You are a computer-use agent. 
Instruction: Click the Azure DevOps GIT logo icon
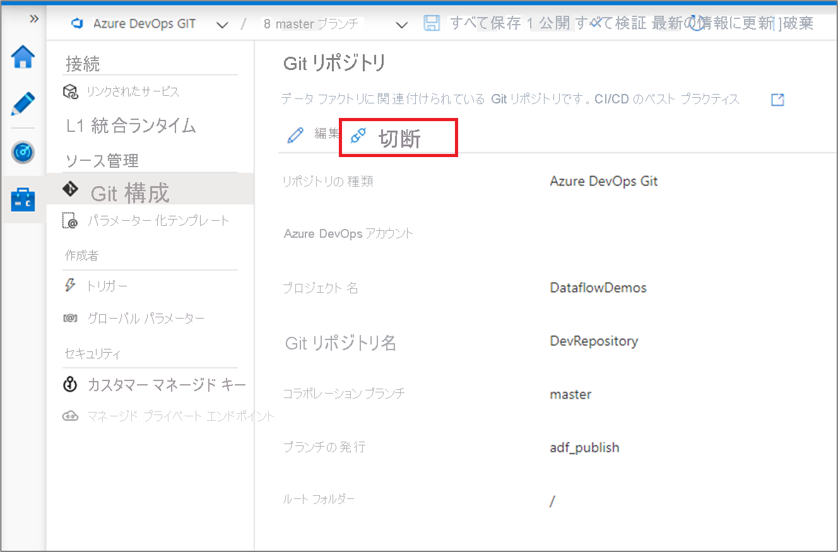coord(78,24)
